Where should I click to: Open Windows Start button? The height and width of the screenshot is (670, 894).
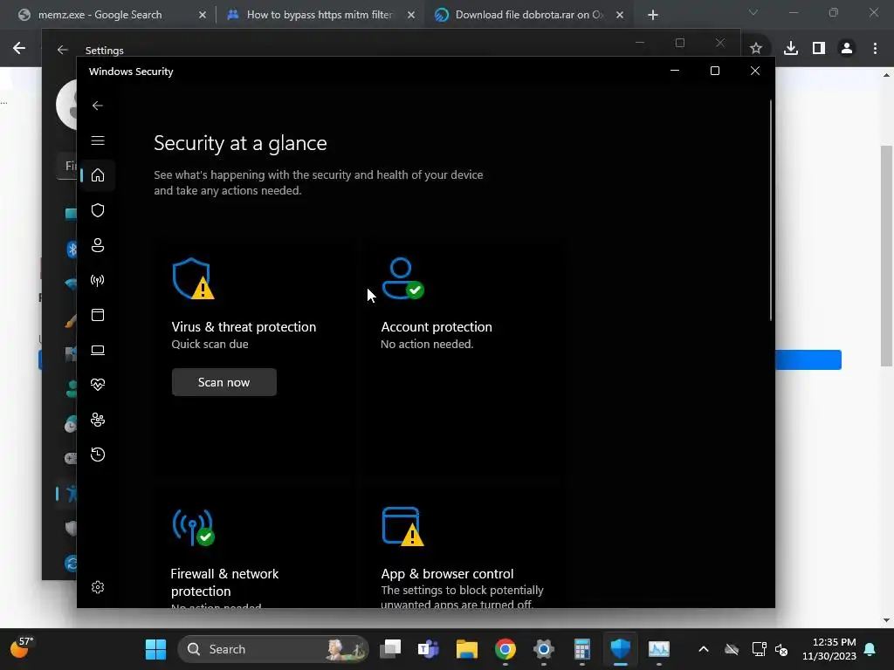155,649
